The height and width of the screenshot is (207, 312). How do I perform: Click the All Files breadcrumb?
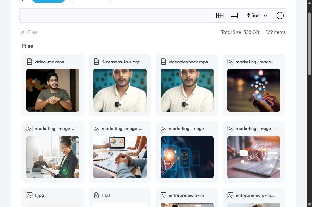coord(29,32)
